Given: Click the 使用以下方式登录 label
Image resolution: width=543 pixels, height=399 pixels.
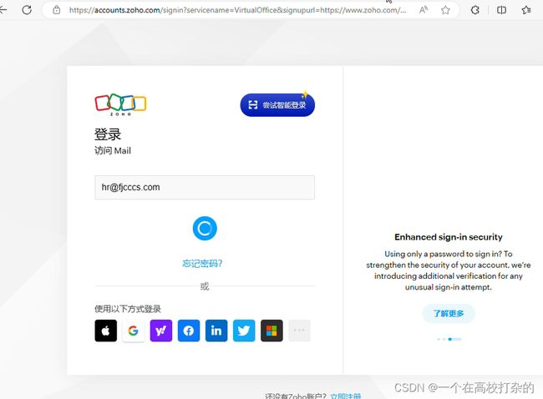Looking at the screenshot, I should [128, 309].
